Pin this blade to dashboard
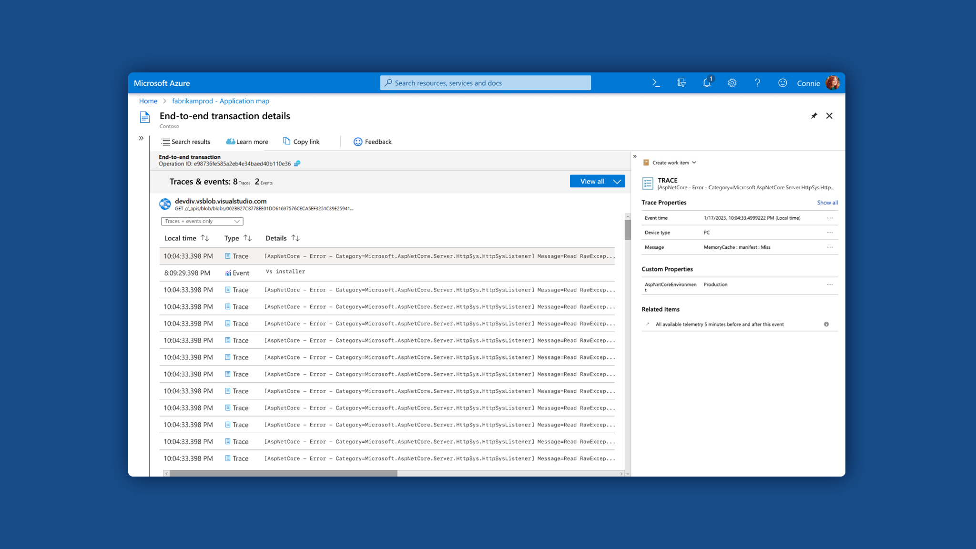Screen dimensions: 976x549 (x=814, y=116)
